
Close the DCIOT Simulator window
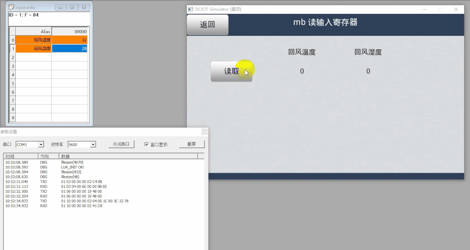[456, 9]
